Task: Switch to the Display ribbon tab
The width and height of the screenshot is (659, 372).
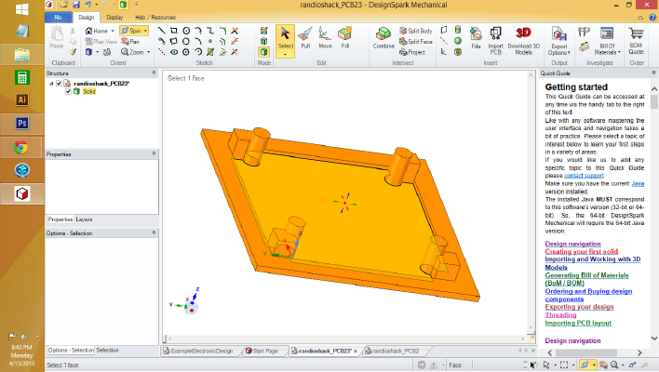Action: tap(114, 18)
